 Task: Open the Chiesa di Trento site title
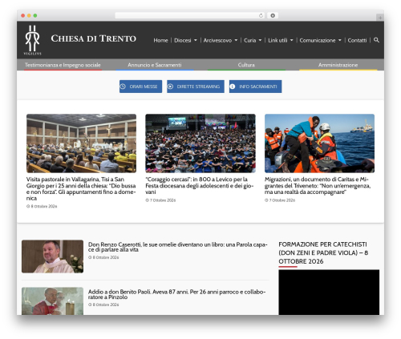(x=94, y=38)
